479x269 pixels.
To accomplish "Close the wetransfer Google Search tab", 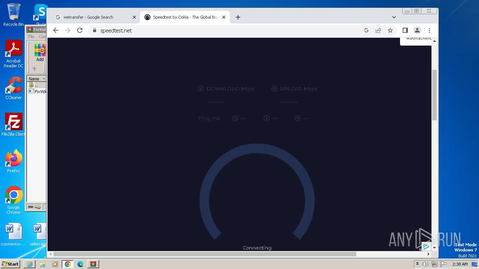I will (x=134, y=17).
